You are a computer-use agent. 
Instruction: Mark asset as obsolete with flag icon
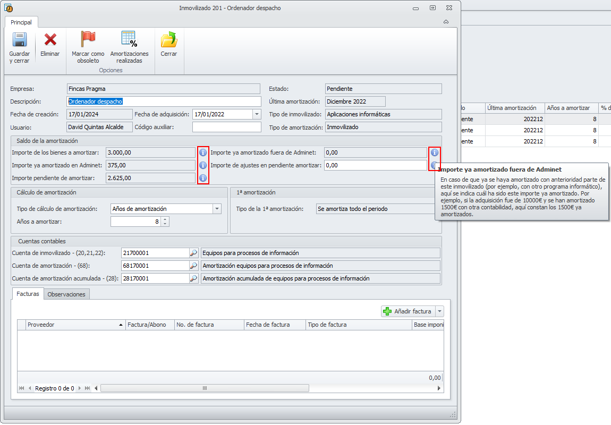[x=88, y=39]
